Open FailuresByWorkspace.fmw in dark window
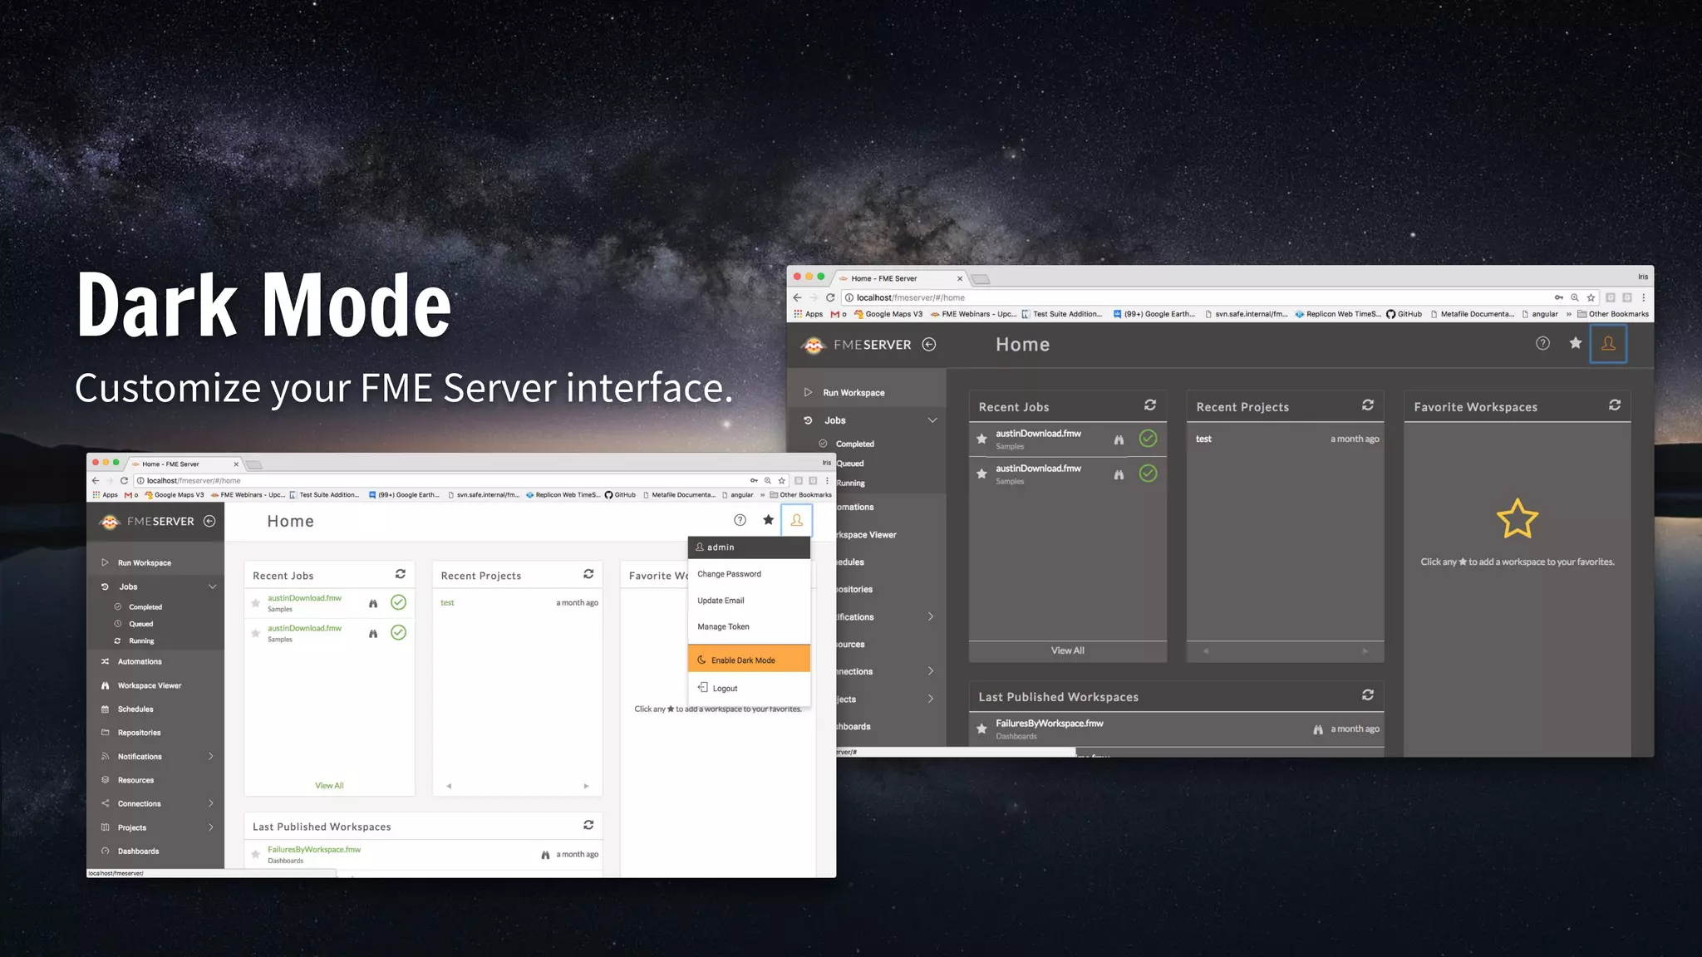Image resolution: width=1702 pixels, height=957 pixels. pyautogui.click(x=1050, y=723)
